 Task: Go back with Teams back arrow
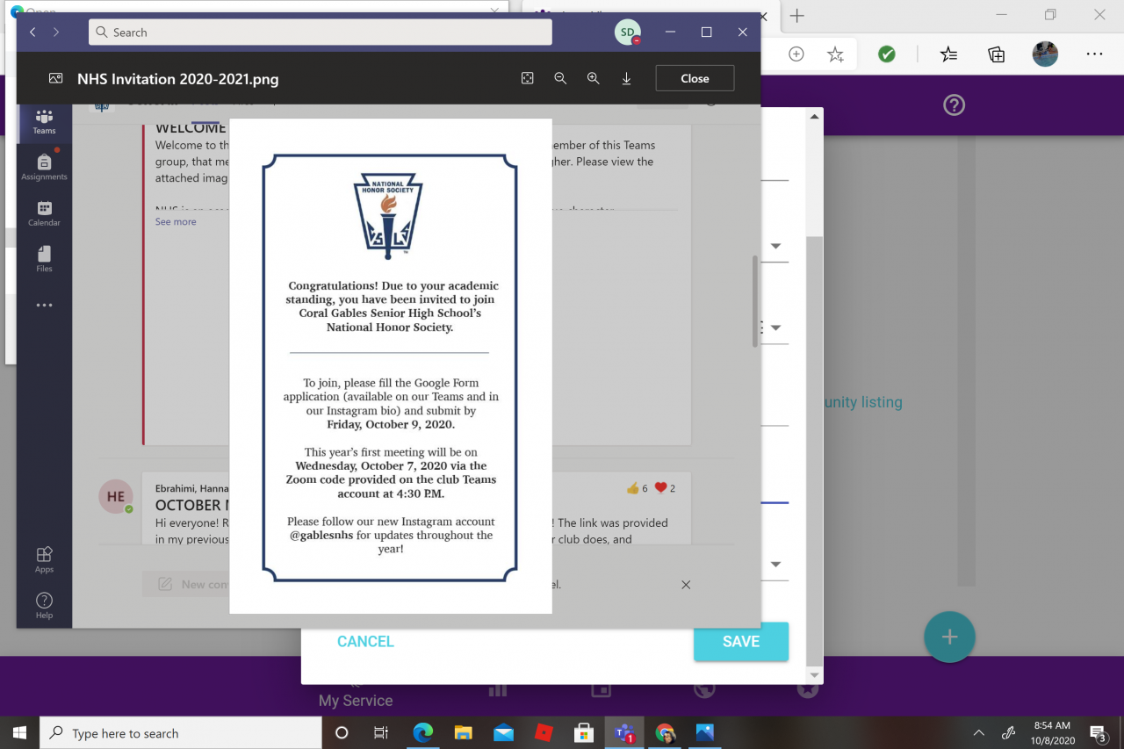pyautogui.click(x=33, y=32)
